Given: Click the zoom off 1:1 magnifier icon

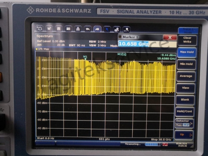Looking at the screenshot, I should coord(126,30).
